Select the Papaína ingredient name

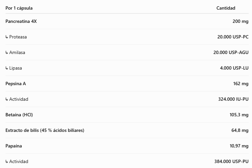click(14, 146)
